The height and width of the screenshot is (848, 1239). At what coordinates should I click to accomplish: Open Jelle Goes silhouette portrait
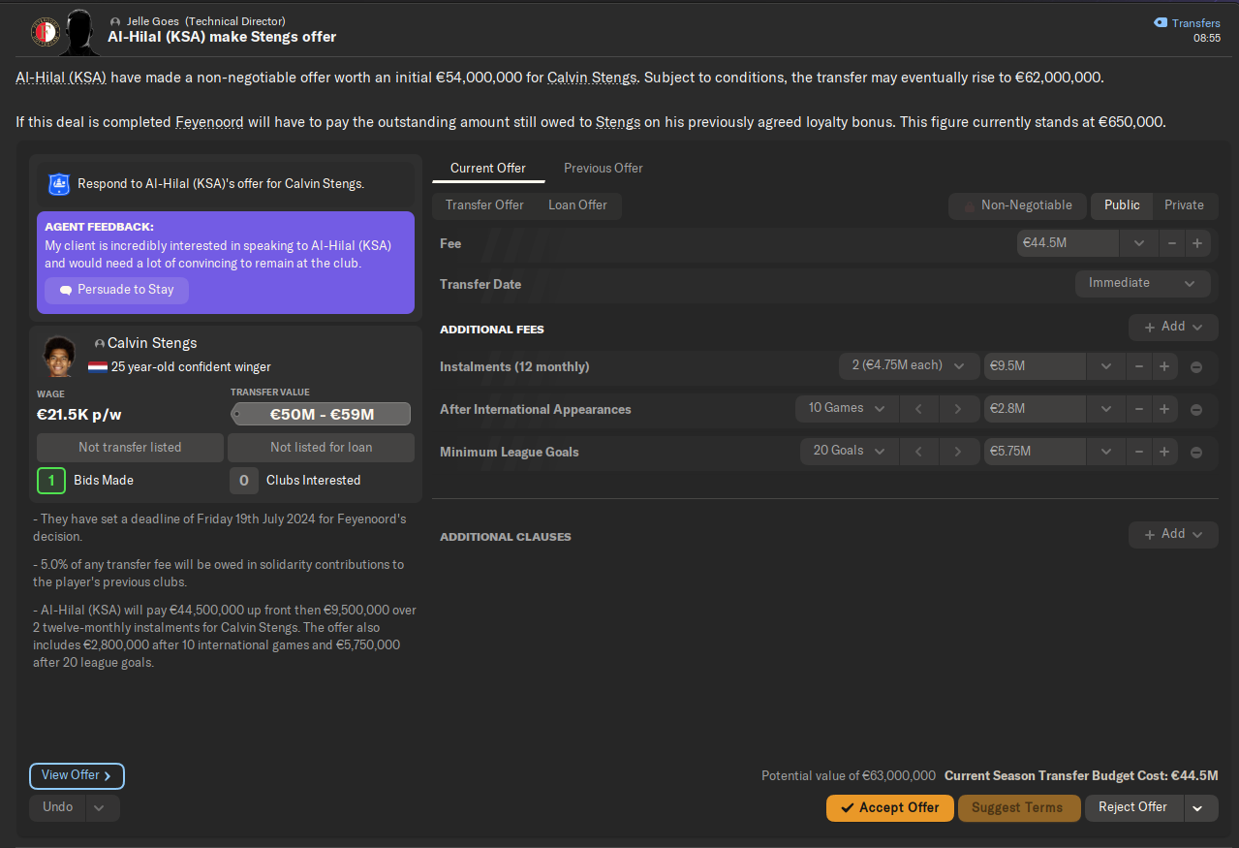tap(79, 31)
